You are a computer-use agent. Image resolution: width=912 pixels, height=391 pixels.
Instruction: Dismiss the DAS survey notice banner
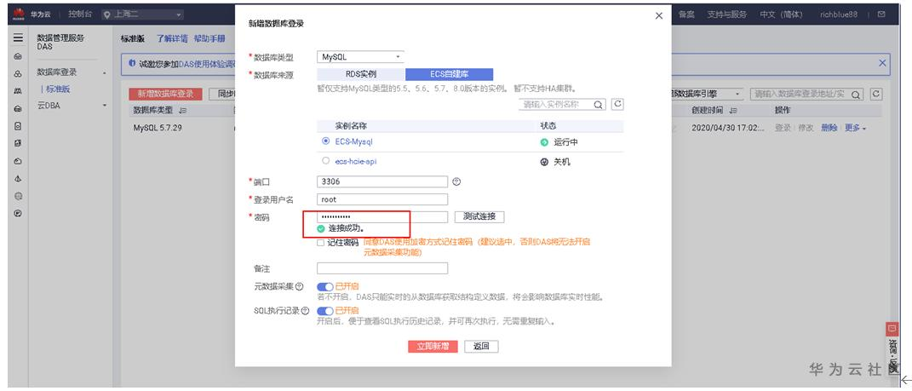coord(881,63)
